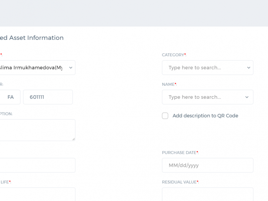Grab the description textarea resize handle
Image resolution: width=268 pixels, height=201 pixels.
pyautogui.click(x=74, y=139)
